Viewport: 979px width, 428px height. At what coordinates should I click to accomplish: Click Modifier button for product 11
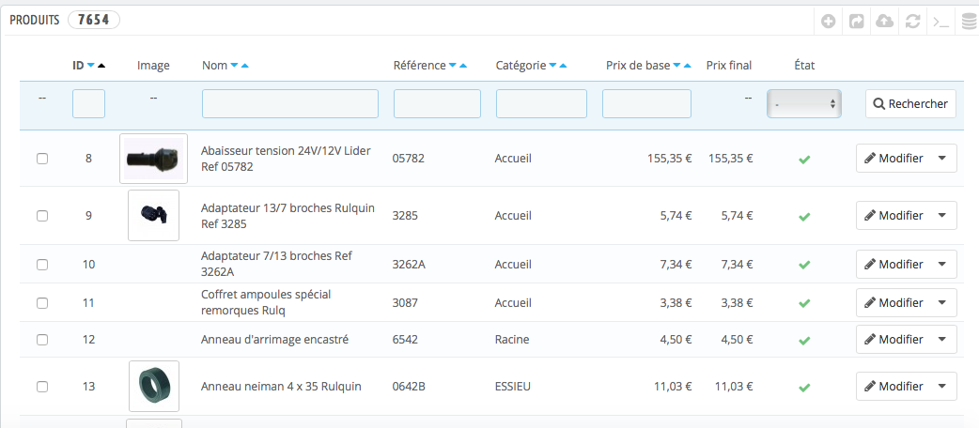pyautogui.click(x=894, y=302)
